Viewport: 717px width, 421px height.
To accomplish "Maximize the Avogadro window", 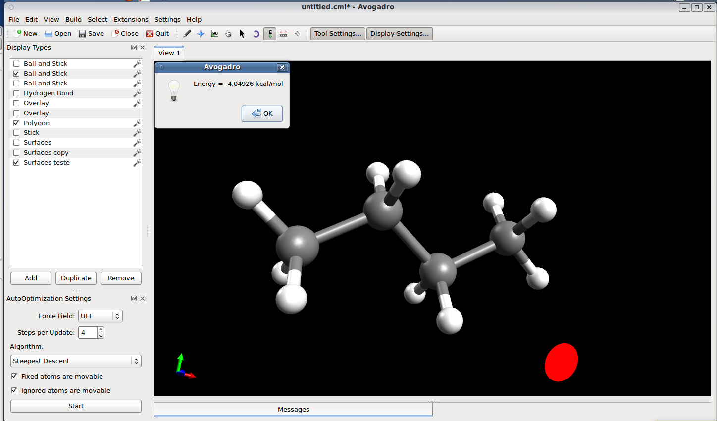I will point(697,7).
